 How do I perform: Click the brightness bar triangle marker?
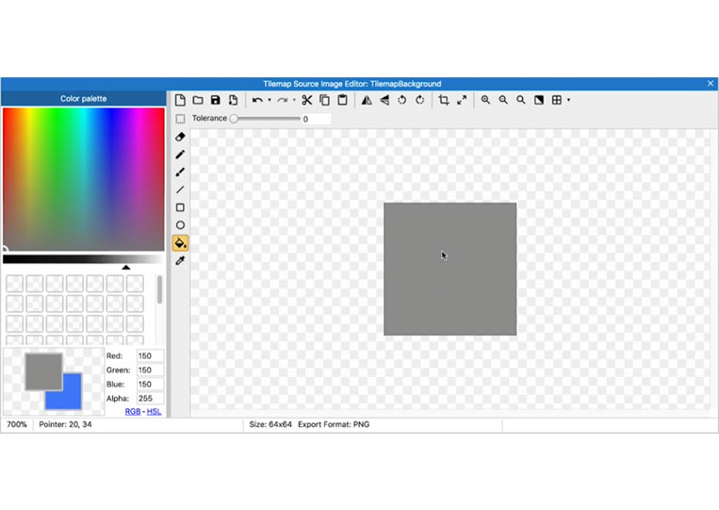coord(126,267)
